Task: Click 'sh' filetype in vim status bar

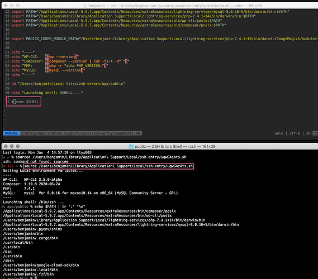Action: [308, 133]
